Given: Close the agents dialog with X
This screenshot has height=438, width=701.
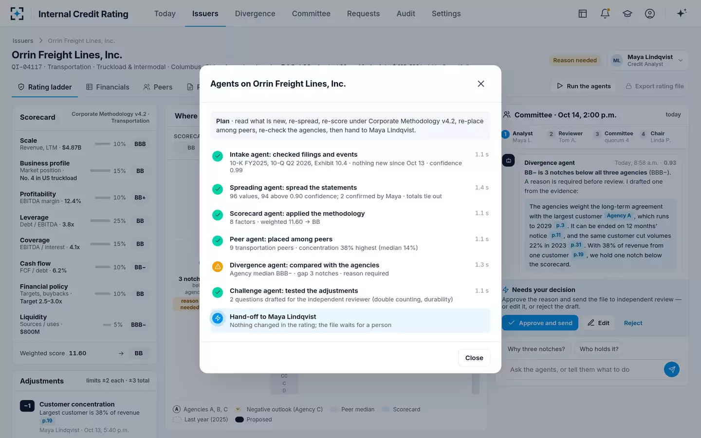Looking at the screenshot, I should pyautogui.click(x=481, y=84).
